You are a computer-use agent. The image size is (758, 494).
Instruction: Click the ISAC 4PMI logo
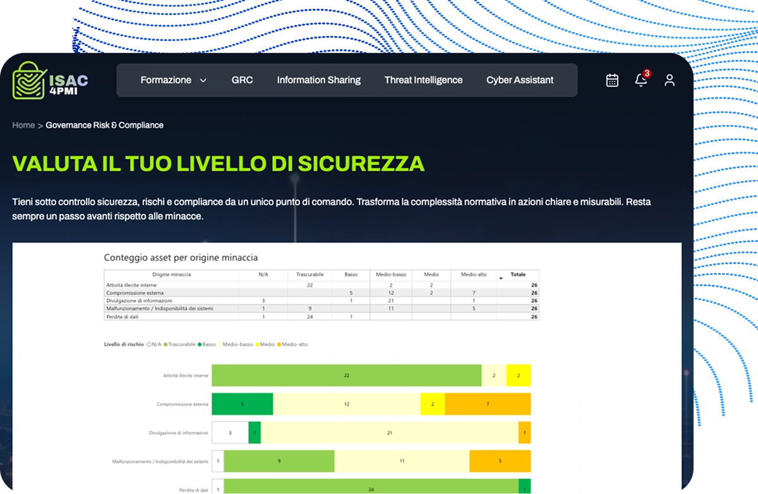[x=50, y=80]
